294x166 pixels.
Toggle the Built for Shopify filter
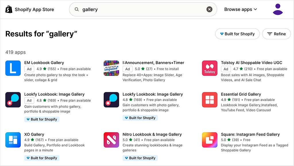[x=237, y=34]
